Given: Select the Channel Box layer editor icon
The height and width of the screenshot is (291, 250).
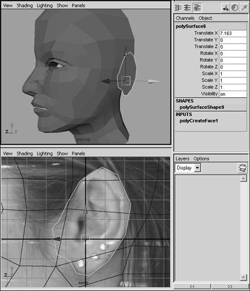Looking at the screenshot, I should 197,7.
